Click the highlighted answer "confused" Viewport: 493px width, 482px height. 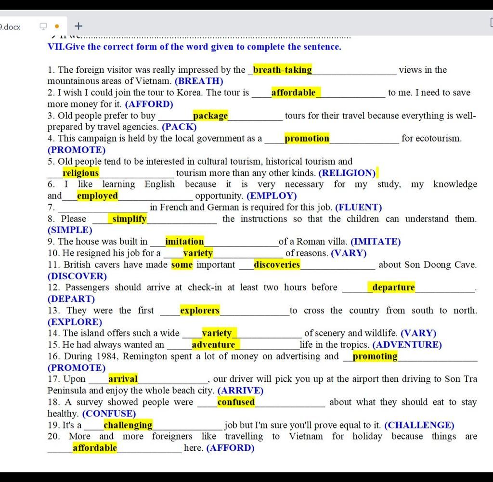click(236, 402)
